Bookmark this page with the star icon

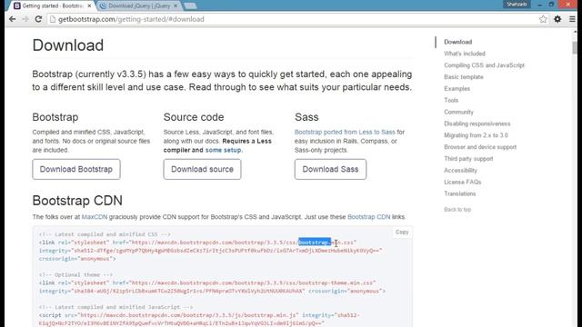(543, 19)
